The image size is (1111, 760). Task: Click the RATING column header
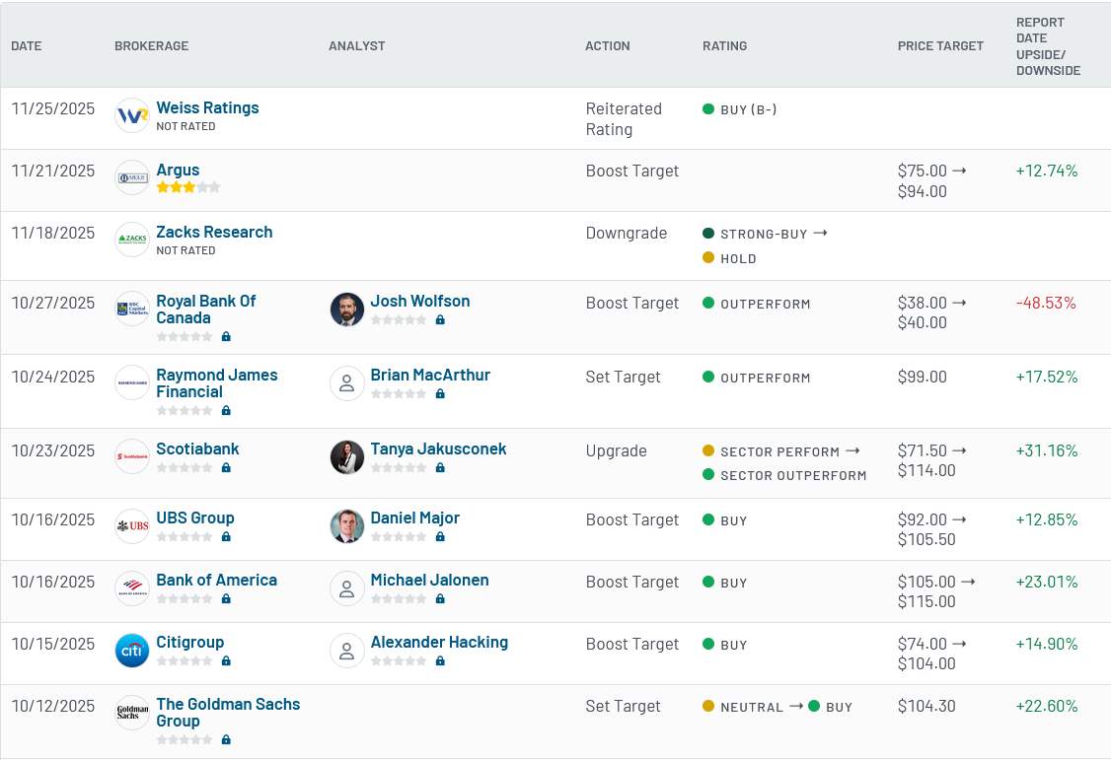pyautogui.click(x=725, y=46)
